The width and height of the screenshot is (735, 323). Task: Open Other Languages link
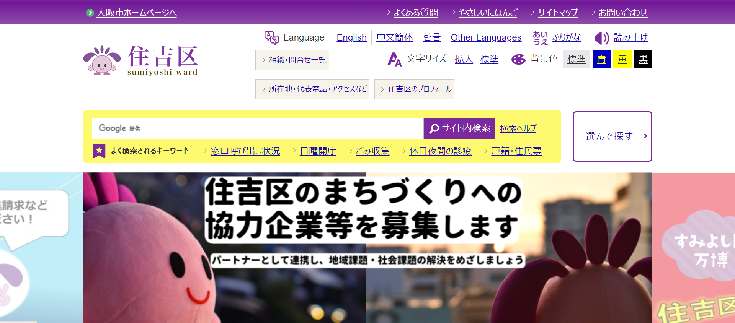click(x=486, y=37)
